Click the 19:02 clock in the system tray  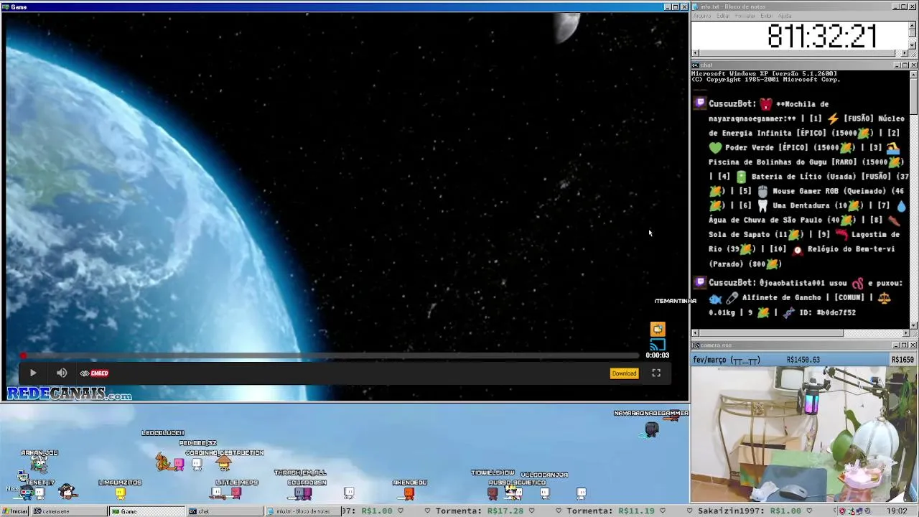[897, 511]
